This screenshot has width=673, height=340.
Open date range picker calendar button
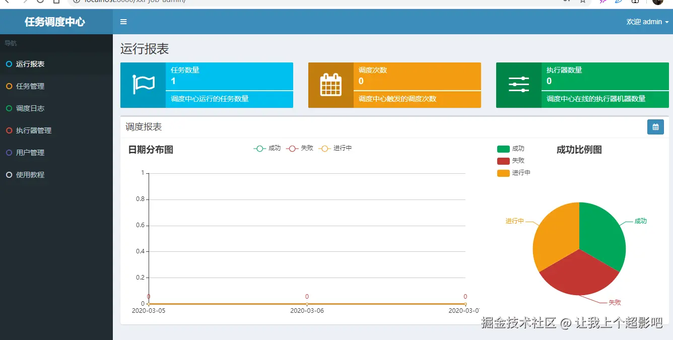point(655,127)
